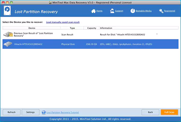Open the Registered link
The image size is (181, 122).
170,11
